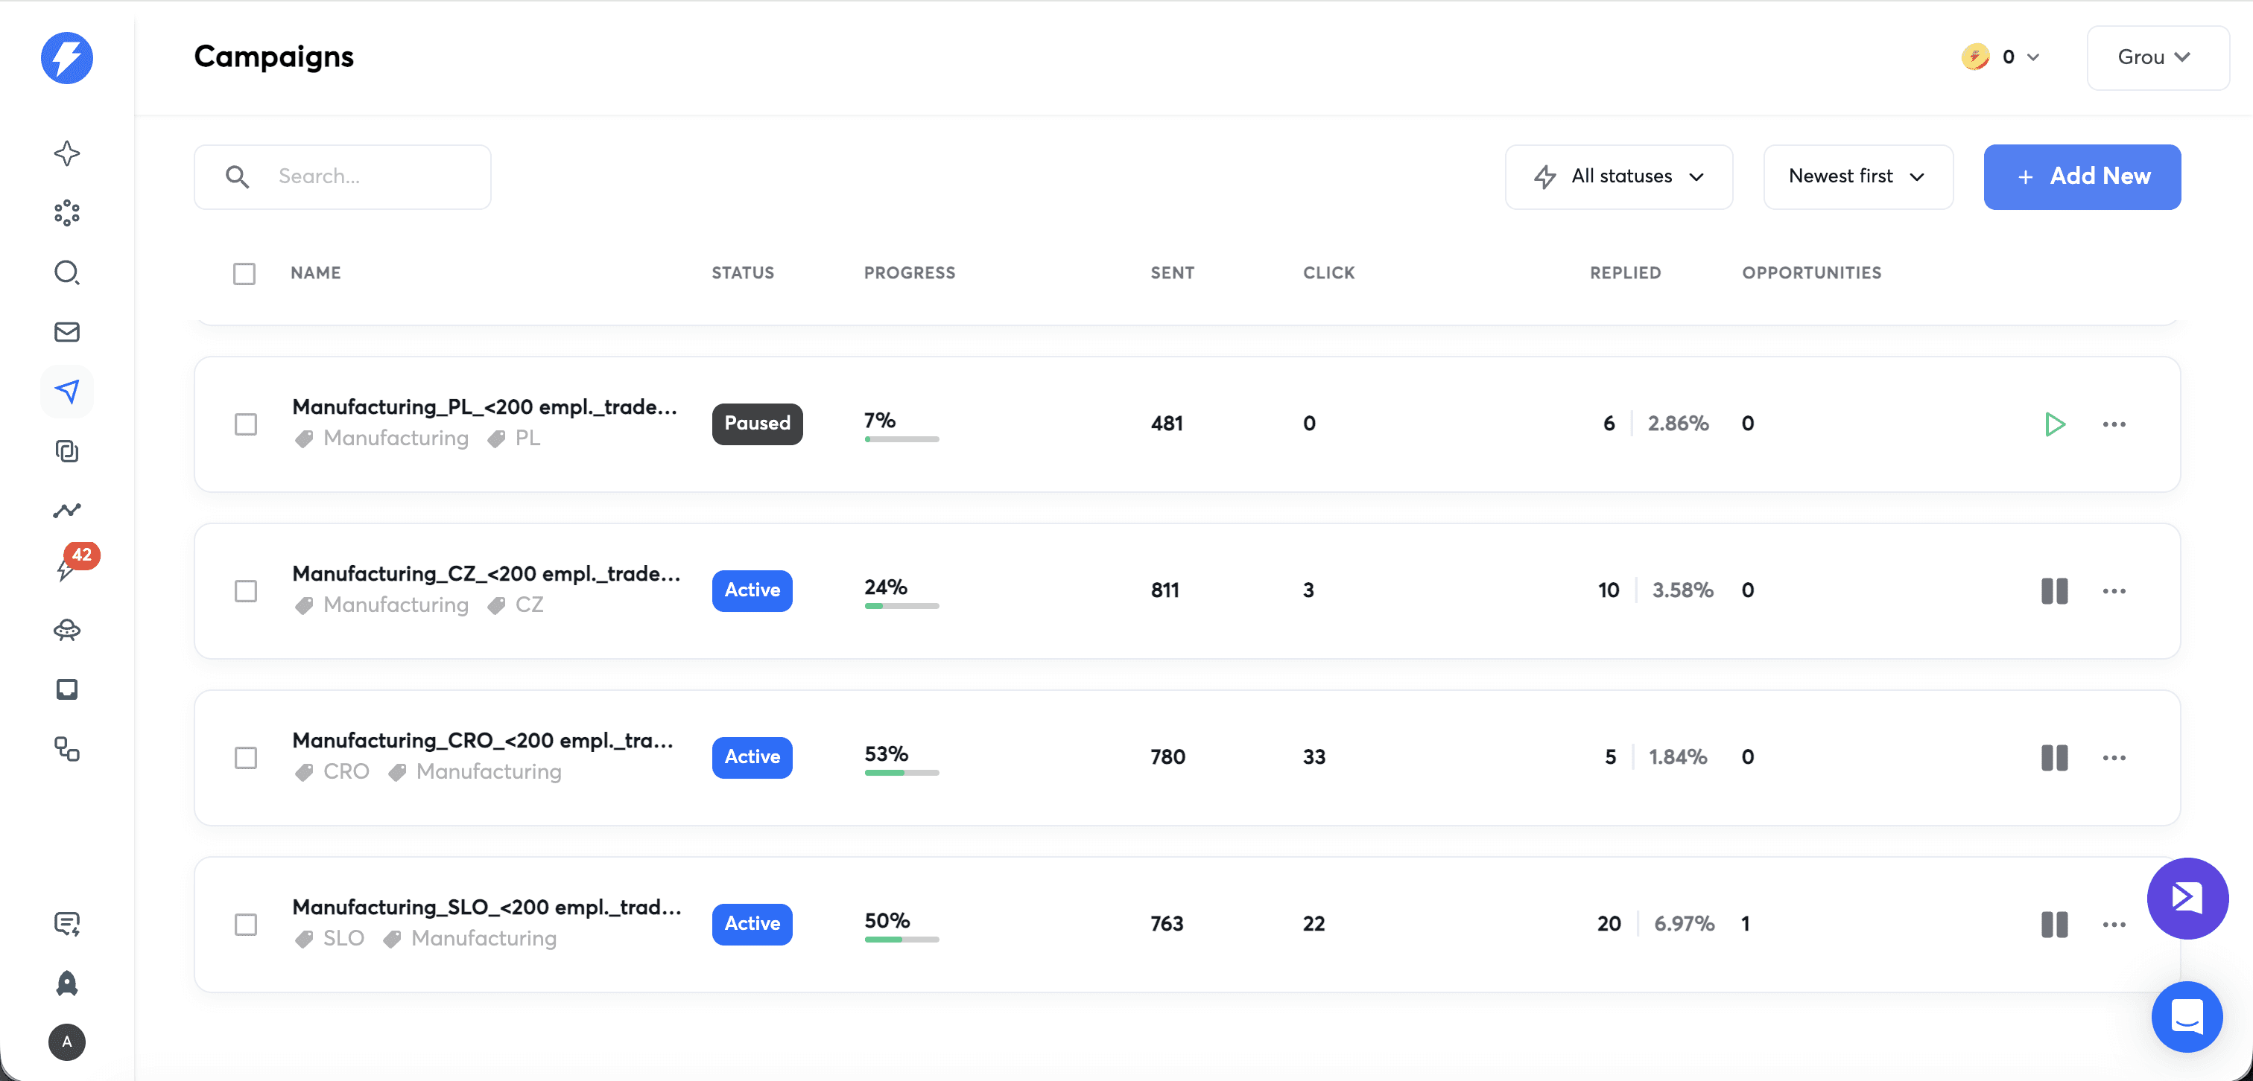Select the Manufacturing_SLO campaign checkbox
Viewport: 2253px width, 1081px height.
(246, 925)
